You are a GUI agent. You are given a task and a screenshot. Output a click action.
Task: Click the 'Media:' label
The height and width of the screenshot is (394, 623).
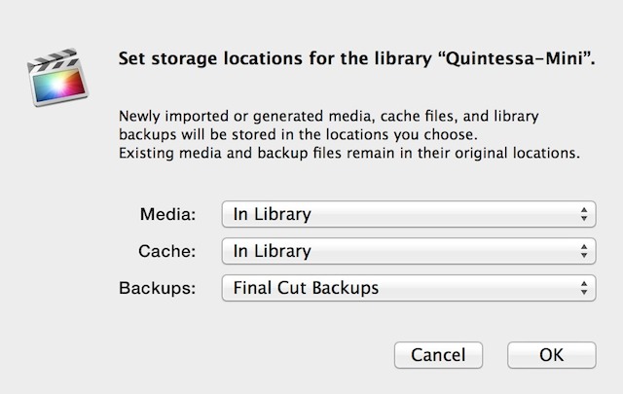(167, 214)
